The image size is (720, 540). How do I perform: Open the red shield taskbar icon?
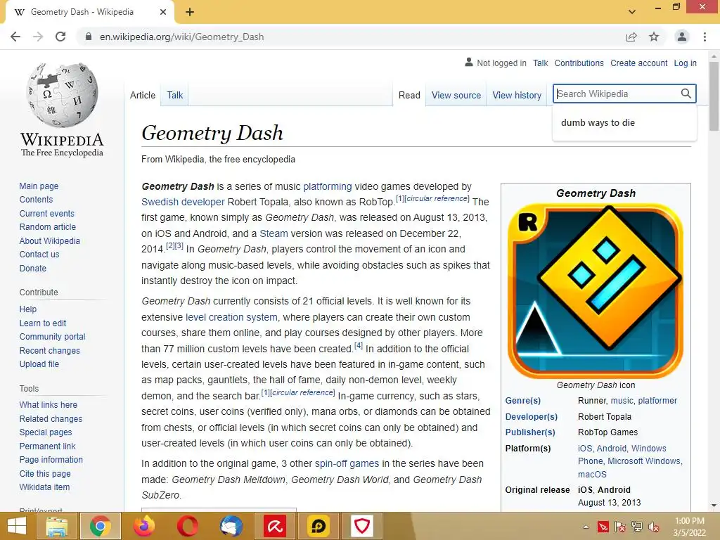362,526
